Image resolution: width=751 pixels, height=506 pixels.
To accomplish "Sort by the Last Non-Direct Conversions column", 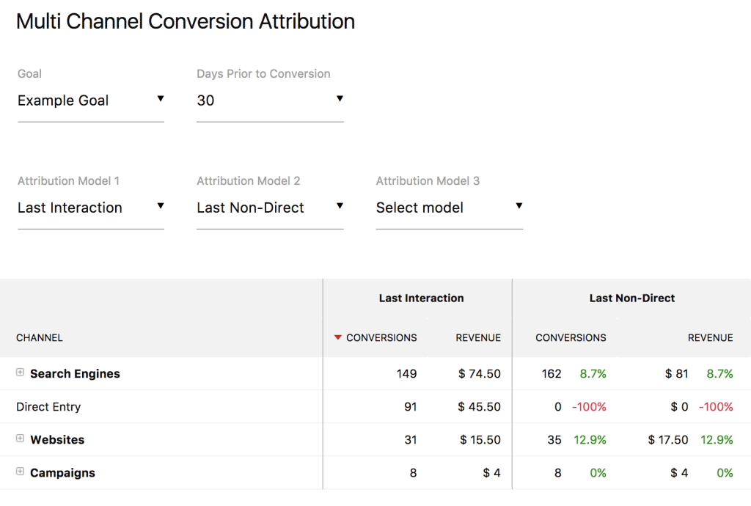I will (x=571, y=338).
